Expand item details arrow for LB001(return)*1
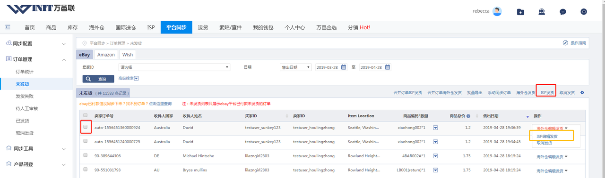The height and width of the screenshot is (178, 605). (x=436, y=170)
